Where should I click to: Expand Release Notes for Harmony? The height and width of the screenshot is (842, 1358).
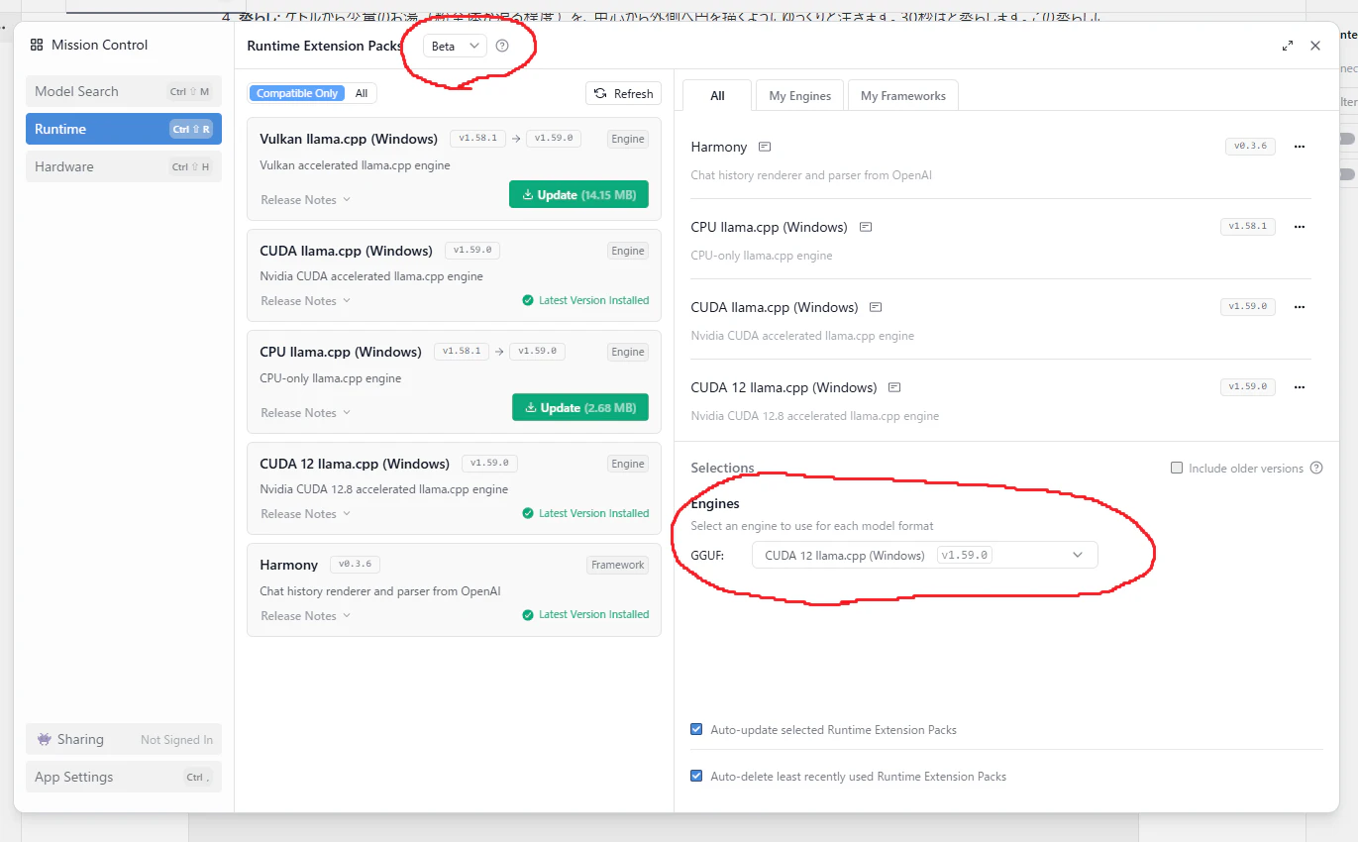[306, 615]
